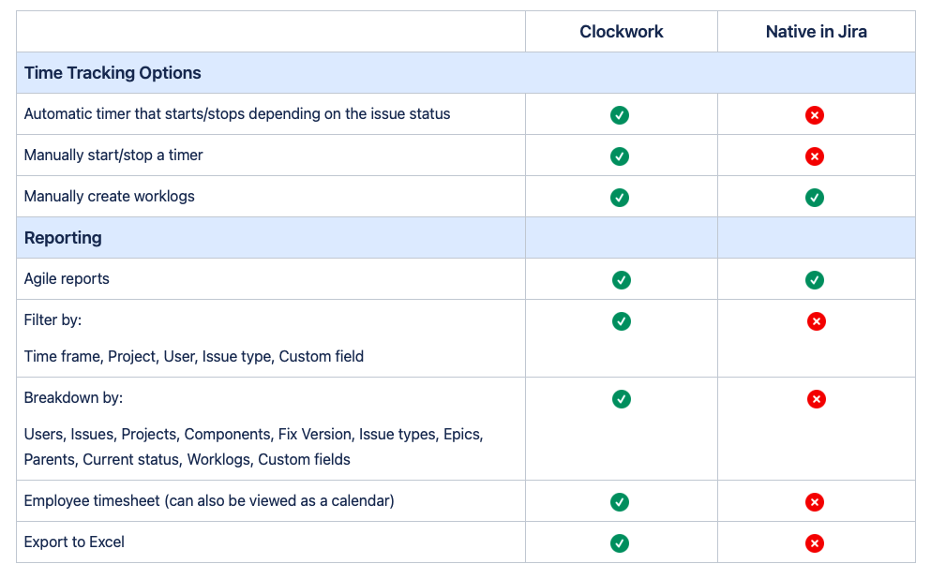Viewport: 931px width, 579px height.
Task: Select text 'Manually create worklogs'
Action: pyautogui.click(x=109, y=197)
